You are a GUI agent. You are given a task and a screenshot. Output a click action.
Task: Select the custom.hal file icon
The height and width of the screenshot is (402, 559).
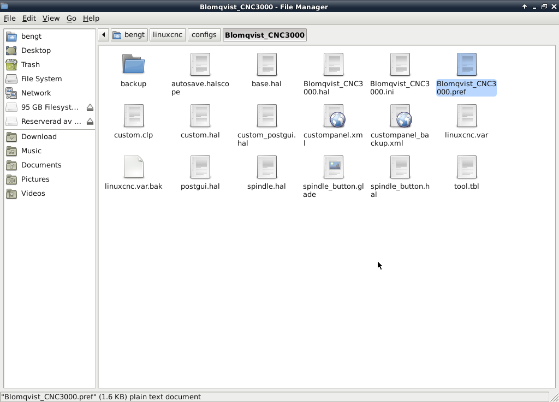tap(200, 116)
